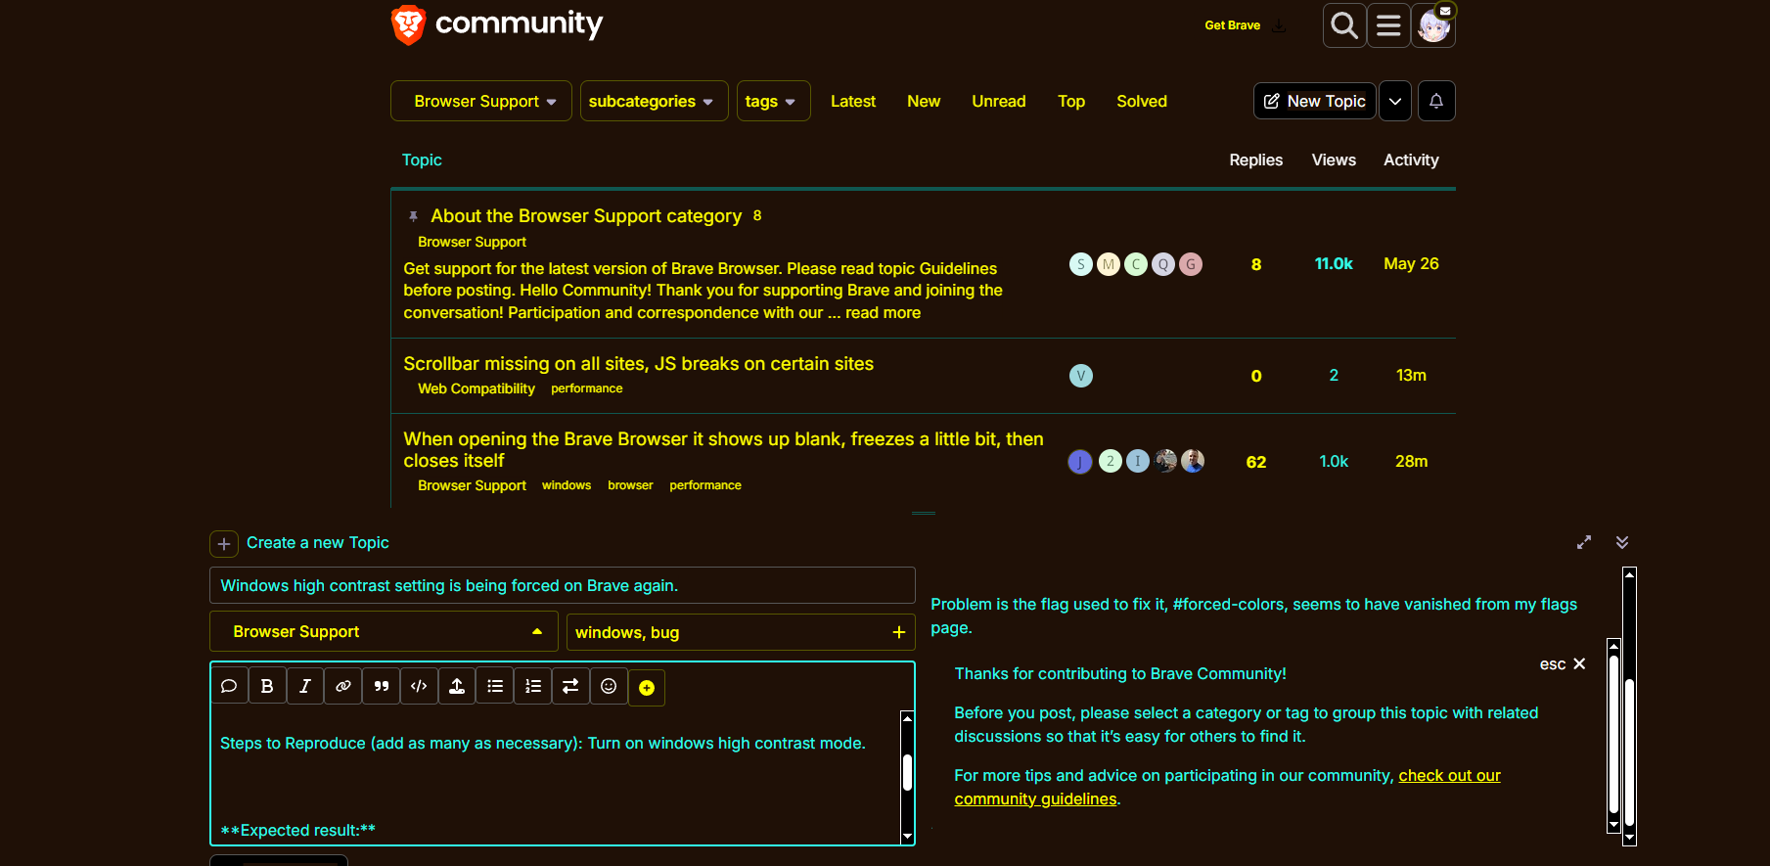Image resolution: width=1770 pixels, height=866 pixels.
Task: Open the tags filter dropdown
Action: [x=774, y=101]
